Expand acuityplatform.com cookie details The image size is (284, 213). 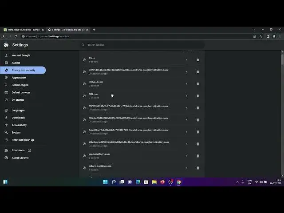[186, 156]
